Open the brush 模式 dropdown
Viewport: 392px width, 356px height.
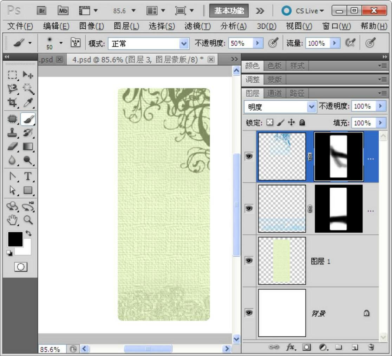click(184, 43)
